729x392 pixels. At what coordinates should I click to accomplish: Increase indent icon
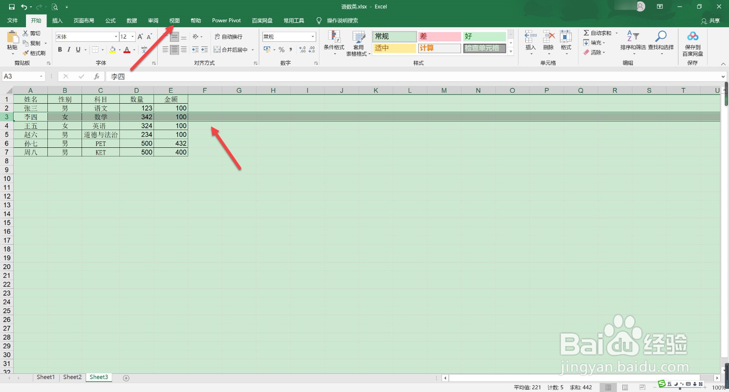coord(205,50)
